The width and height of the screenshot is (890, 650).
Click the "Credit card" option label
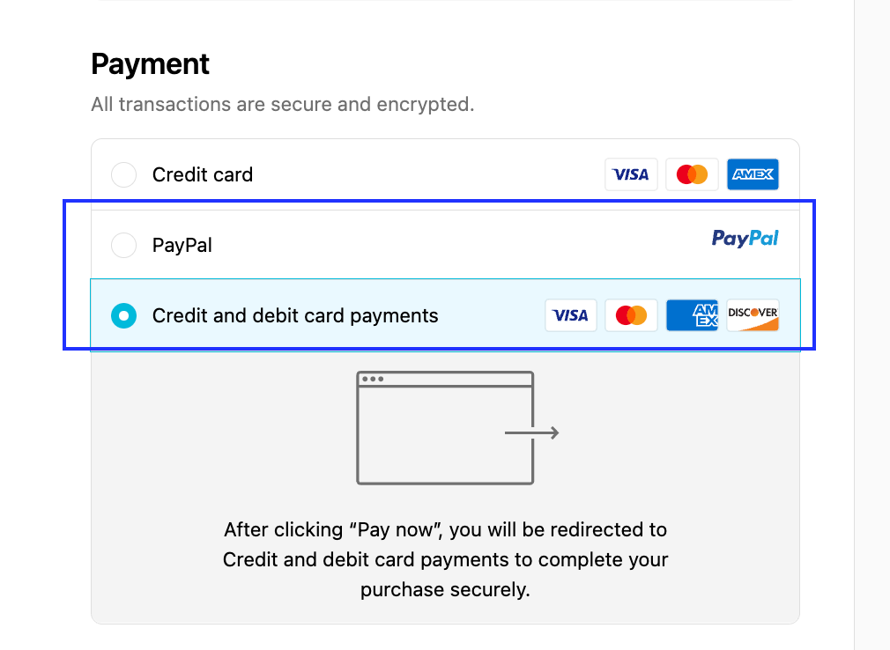203,175
